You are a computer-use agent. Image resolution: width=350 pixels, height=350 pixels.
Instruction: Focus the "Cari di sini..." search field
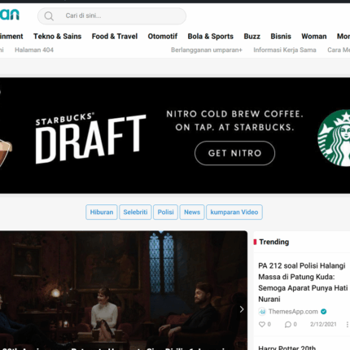pyautogui.click(x=112, y=16)
